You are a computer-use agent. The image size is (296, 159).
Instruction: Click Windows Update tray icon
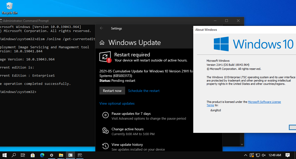coord(252,155)
